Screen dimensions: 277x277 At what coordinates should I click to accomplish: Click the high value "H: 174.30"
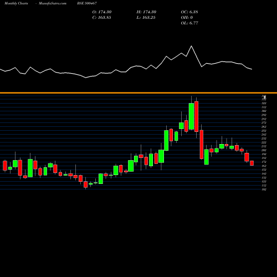(146, 12)
